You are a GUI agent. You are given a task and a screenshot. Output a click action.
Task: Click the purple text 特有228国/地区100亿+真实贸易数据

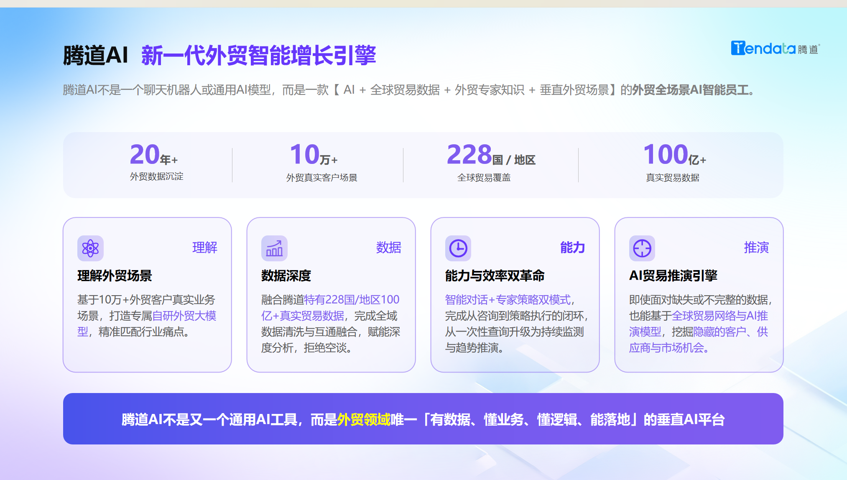click(x=330, y=308)
